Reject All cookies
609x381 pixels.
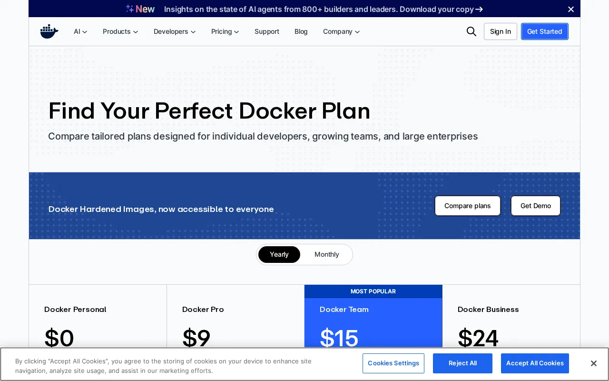[462, 363]
